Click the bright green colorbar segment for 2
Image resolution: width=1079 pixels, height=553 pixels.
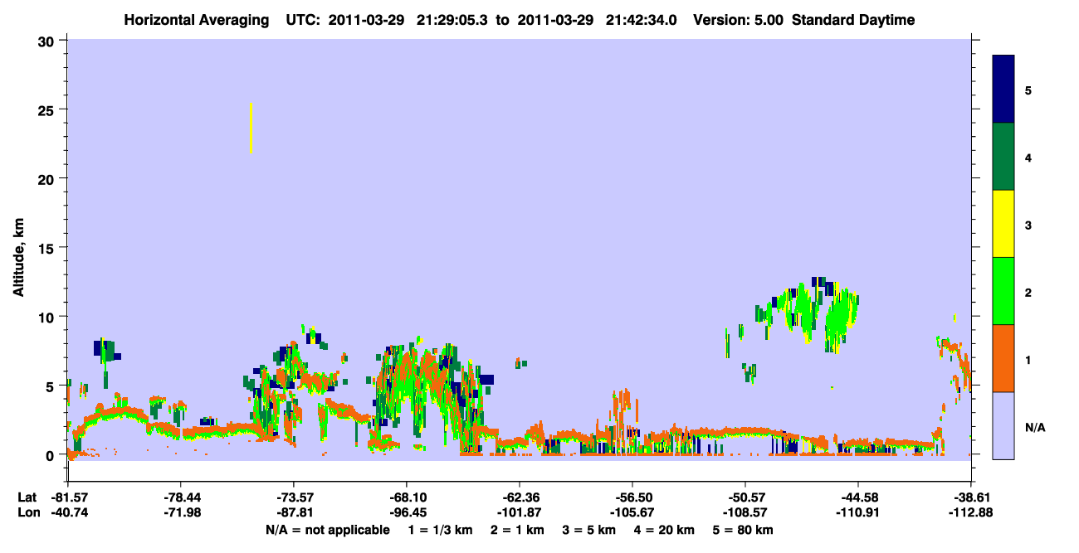(1003, 291)
